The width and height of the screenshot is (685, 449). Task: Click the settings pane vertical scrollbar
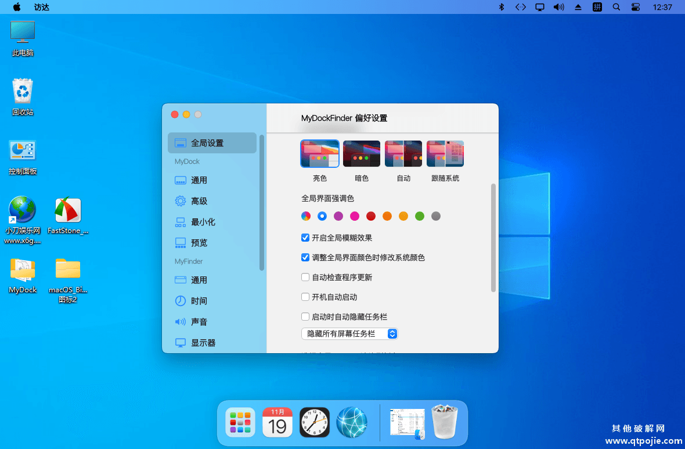pyautogui.click(x=493, y=238)
